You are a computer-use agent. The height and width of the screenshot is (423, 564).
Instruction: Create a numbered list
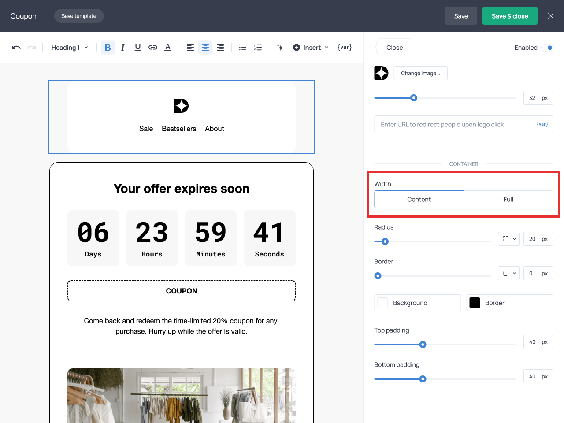258,48
